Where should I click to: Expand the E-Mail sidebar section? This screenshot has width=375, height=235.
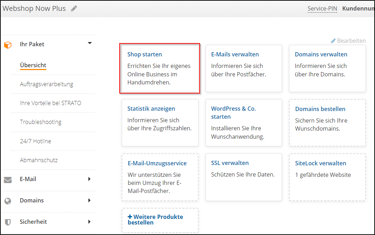[x=90, y=179]
